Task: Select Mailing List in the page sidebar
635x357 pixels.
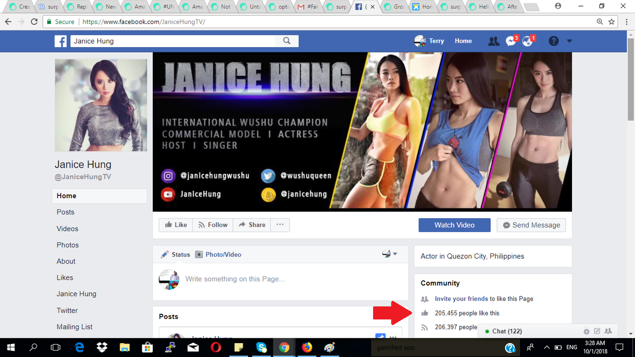Action: click(74, 327)
